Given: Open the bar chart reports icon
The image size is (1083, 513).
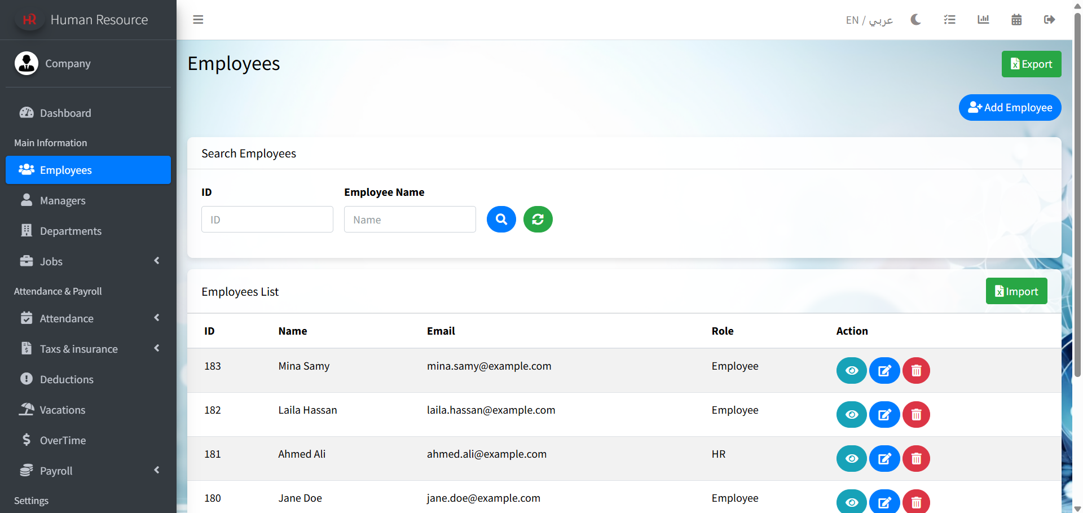Looking at the screenshot, I should pyautogui.click(x=983, y=20).
